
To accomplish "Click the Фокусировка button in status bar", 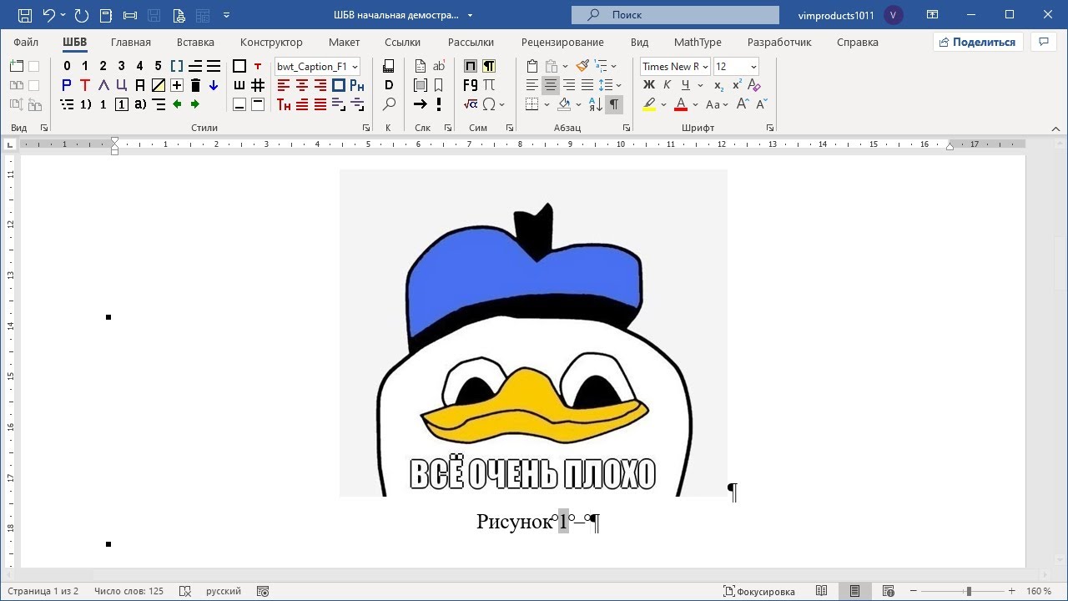I will (759, 591).
